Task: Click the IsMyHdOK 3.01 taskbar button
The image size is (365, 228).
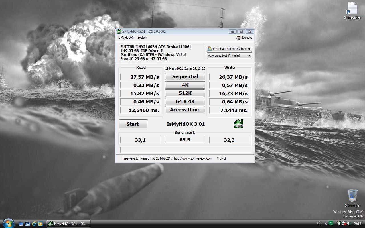Action: (x=68, y=224)
